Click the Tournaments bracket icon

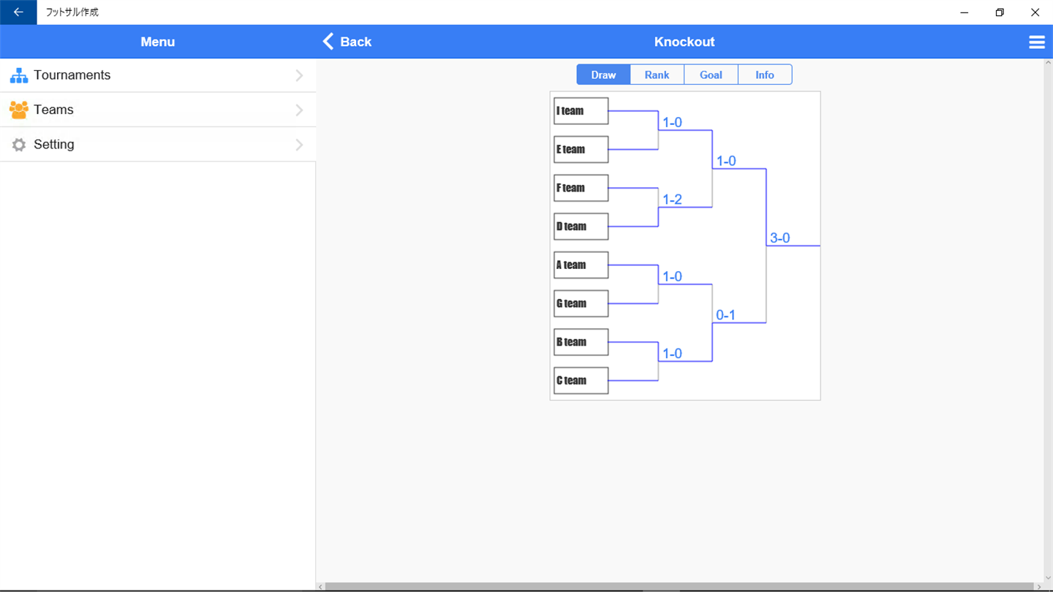coord(19,75)
